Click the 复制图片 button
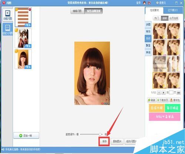This screenshot has height=154, width=185. pos(117,141)
